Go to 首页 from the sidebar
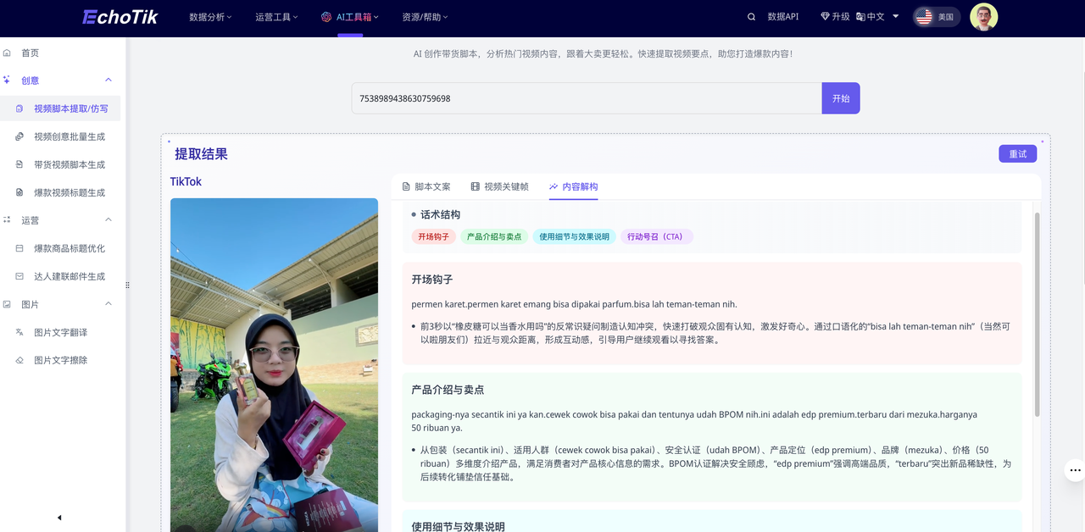1085x532 pixels. pyautogui.click(x=30, y=52)
